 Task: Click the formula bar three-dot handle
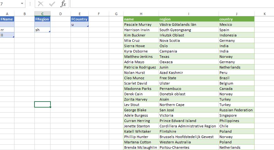pos(30,4)
